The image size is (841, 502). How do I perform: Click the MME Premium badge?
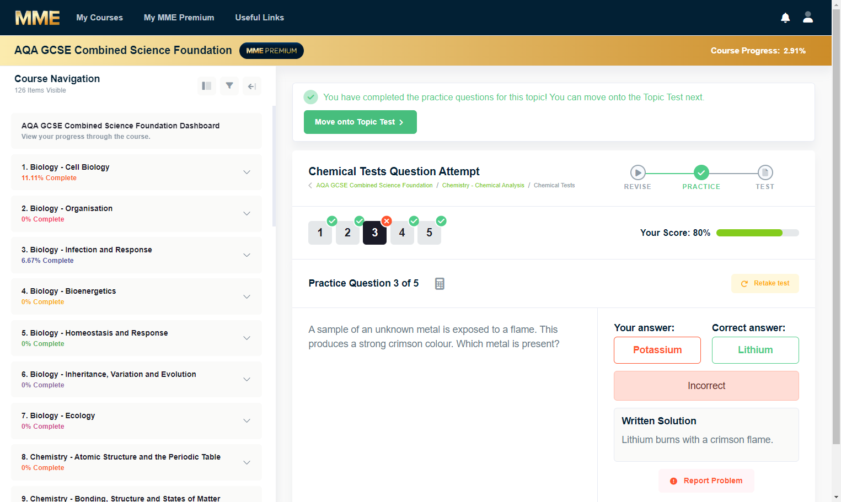coord(271,51)
